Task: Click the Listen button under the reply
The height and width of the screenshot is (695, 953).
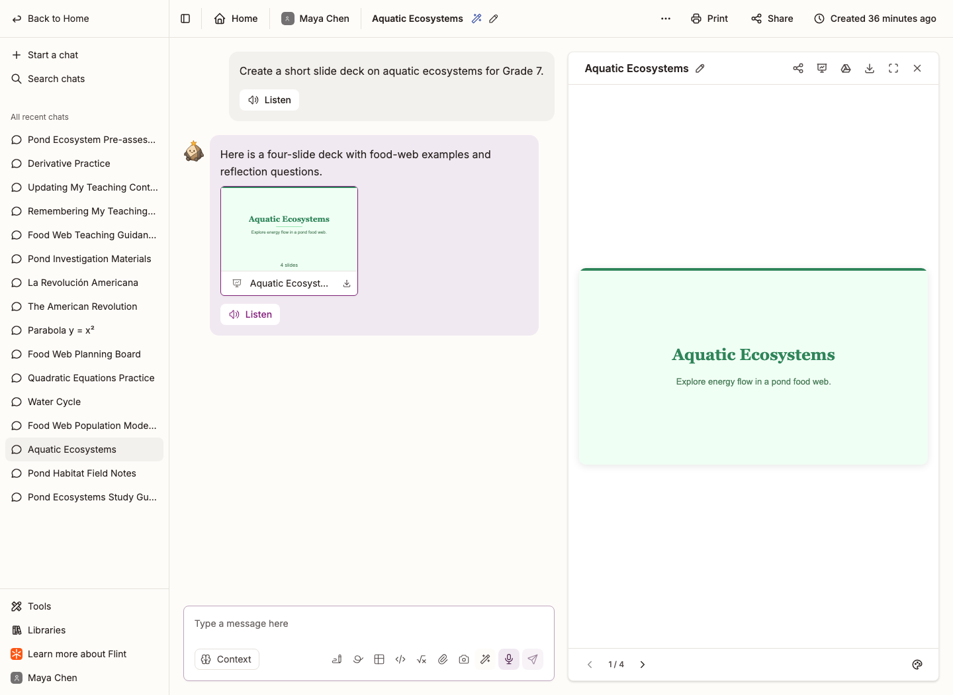Action: (250, 314)
